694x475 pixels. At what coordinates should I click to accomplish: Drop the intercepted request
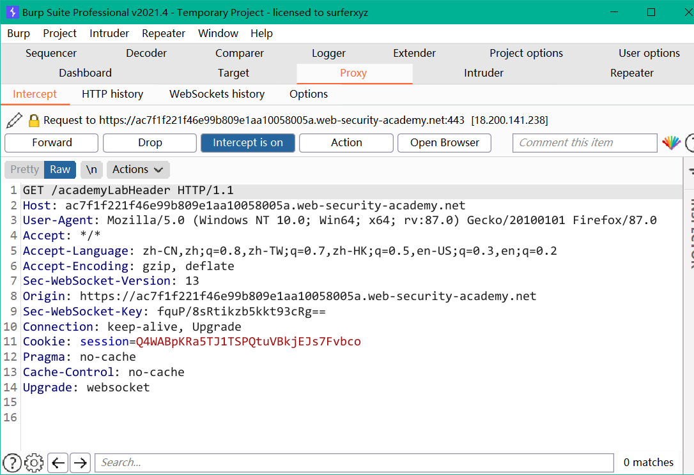[150, 143]
